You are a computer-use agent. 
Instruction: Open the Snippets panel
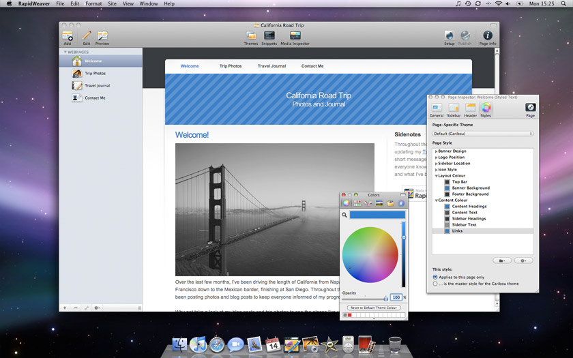(x=269, y=35)
